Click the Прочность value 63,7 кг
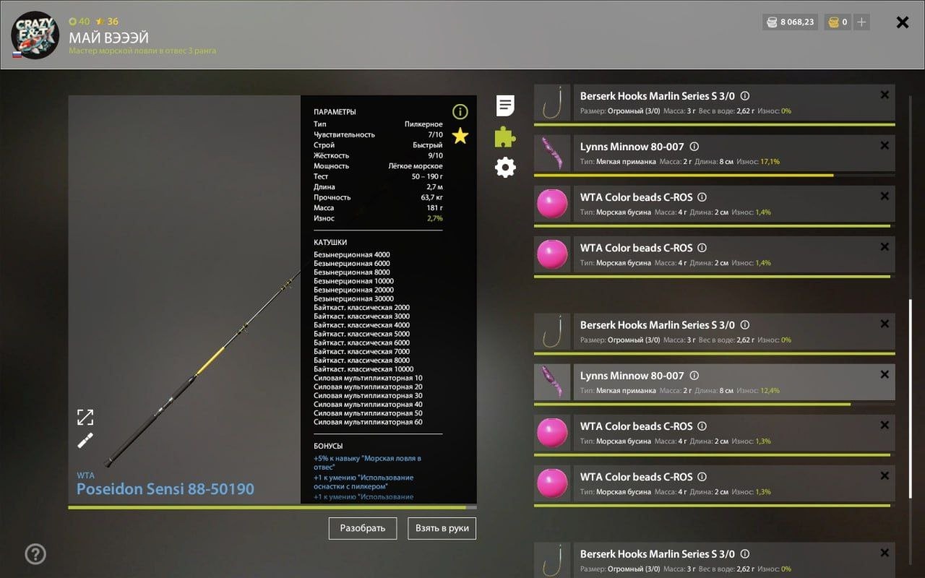Viewport: 925px width, 578px height. coord(431,197)
